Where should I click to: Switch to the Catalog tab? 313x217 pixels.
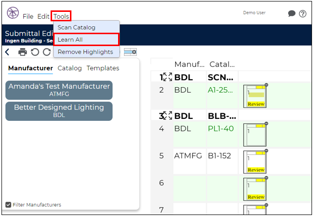[69, 68]
